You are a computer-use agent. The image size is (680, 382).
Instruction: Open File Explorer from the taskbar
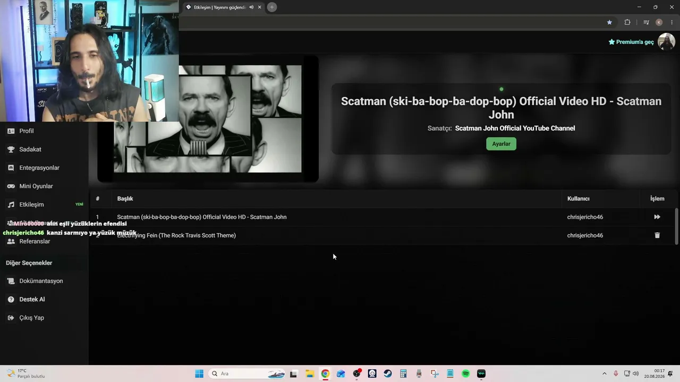310,374
